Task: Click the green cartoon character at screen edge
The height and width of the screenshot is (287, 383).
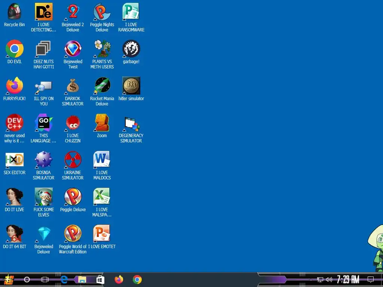Action: pyautogui.click(x=376, y=249)
